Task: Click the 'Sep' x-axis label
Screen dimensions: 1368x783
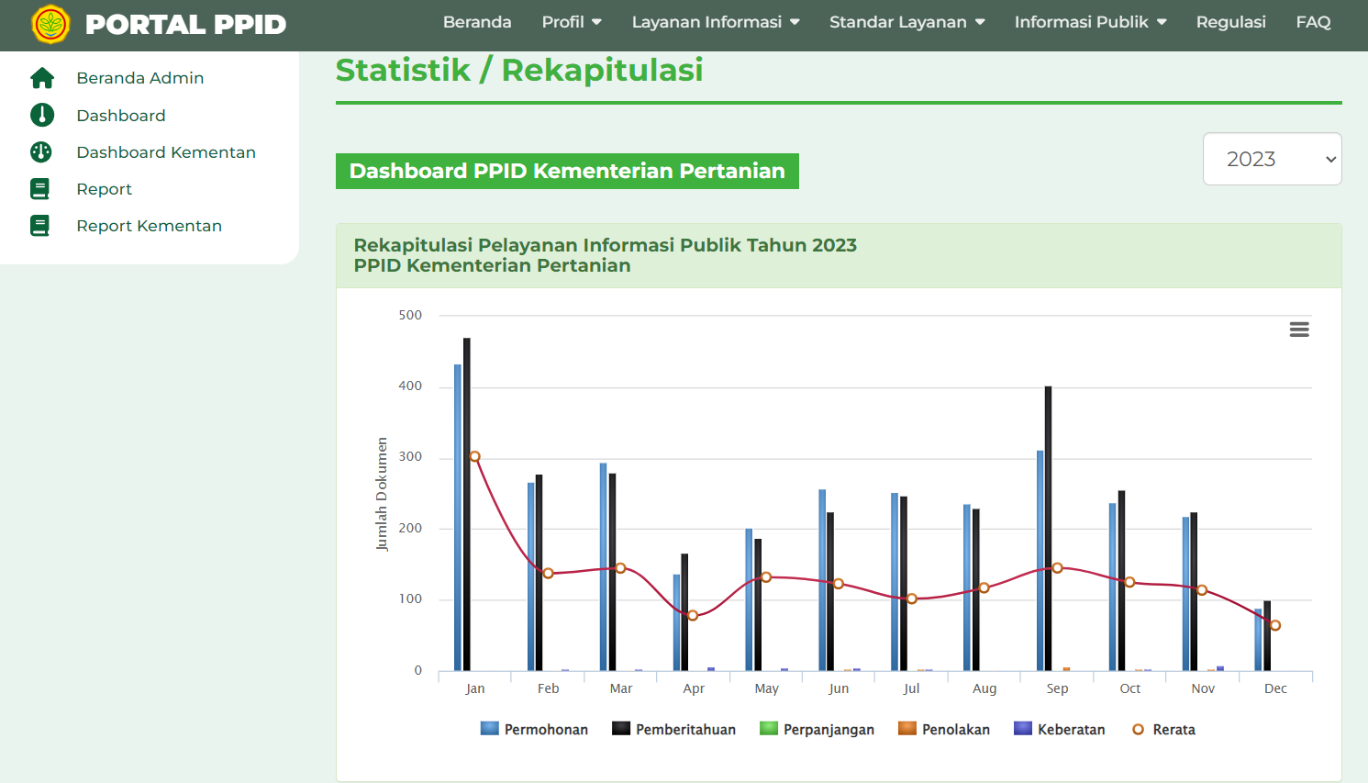Action: (1057, 688)
